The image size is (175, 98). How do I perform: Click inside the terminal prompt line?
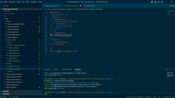pyautogui.click(x=78, y=94)
